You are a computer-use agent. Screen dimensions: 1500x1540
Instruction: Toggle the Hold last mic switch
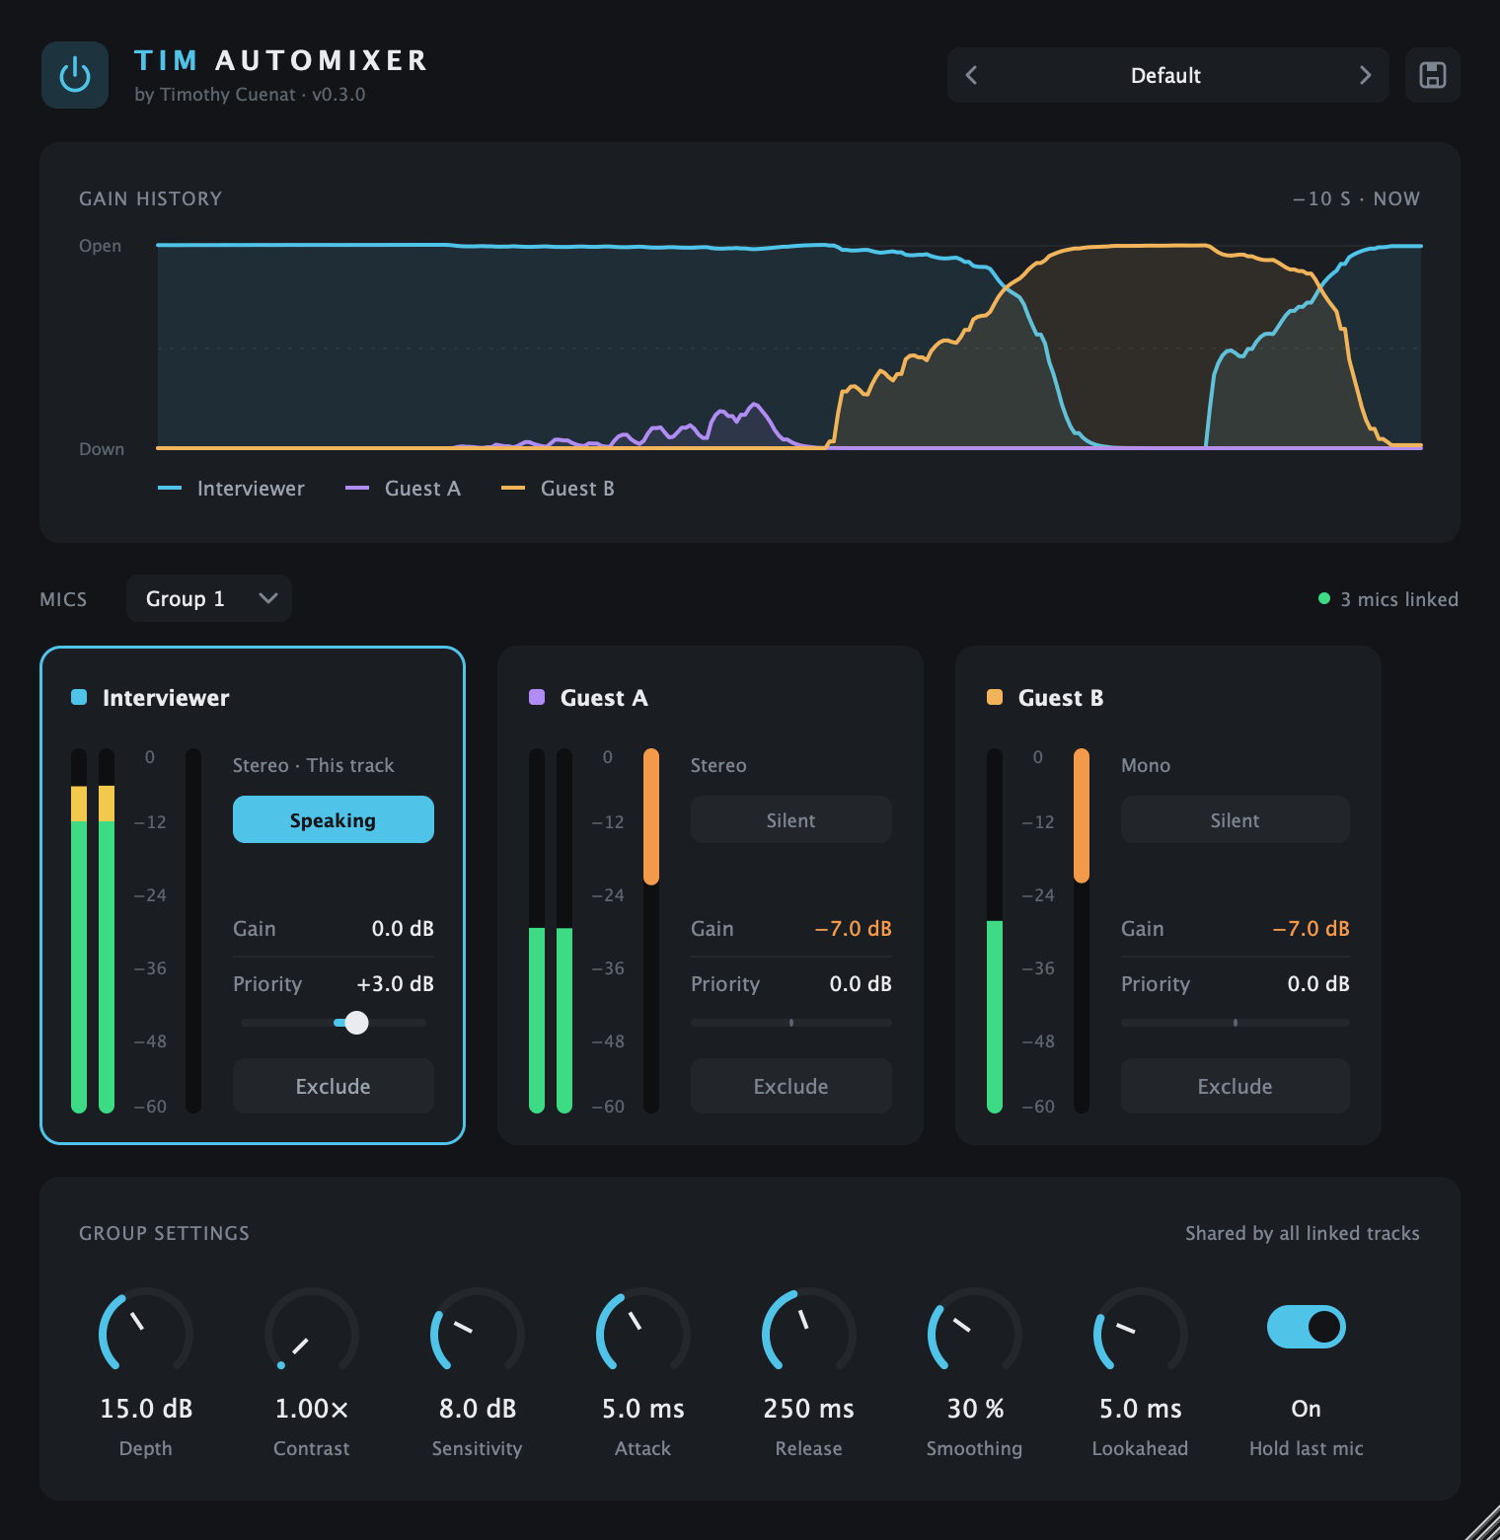(x=1307, y=1327)
